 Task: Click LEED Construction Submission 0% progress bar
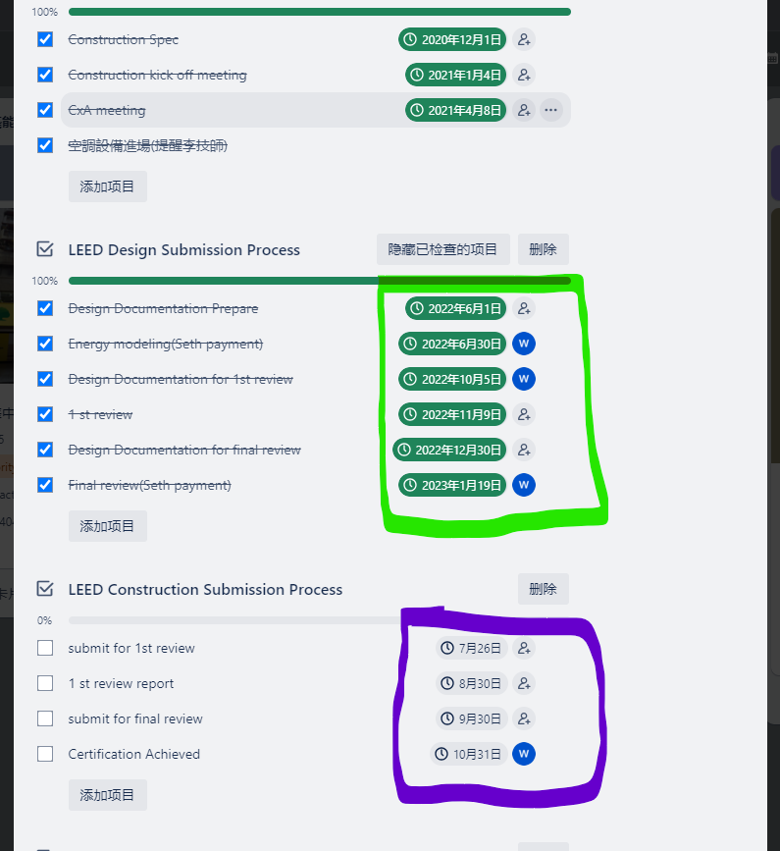[x=320, y=620]
